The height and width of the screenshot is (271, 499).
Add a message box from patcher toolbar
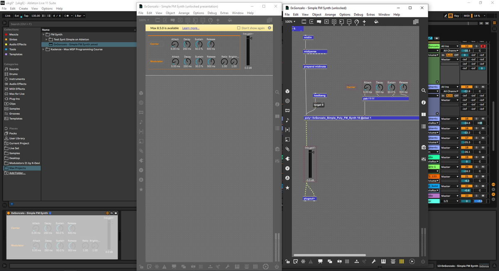point(311,21)
